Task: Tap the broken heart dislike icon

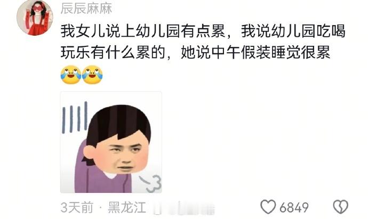Action: click(x=341, y=207)
